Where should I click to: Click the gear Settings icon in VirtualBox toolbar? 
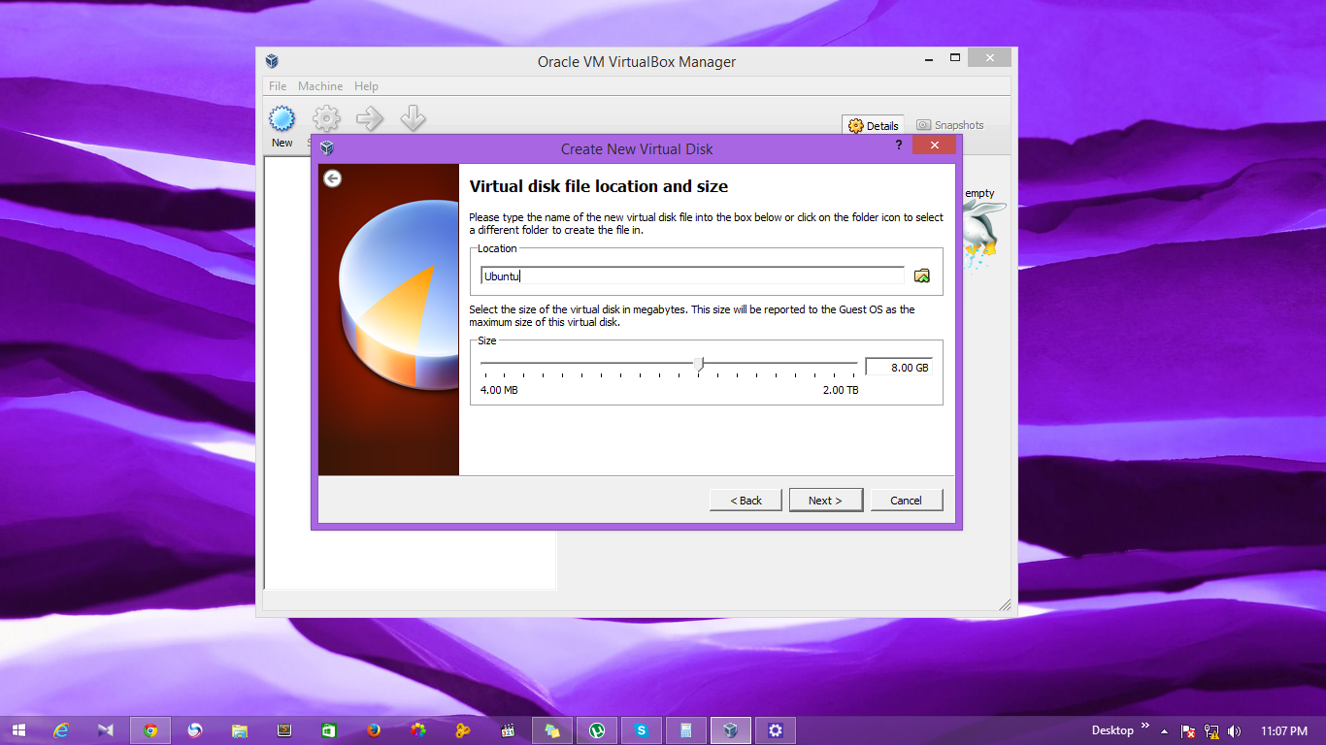click(x=326, y=119)
